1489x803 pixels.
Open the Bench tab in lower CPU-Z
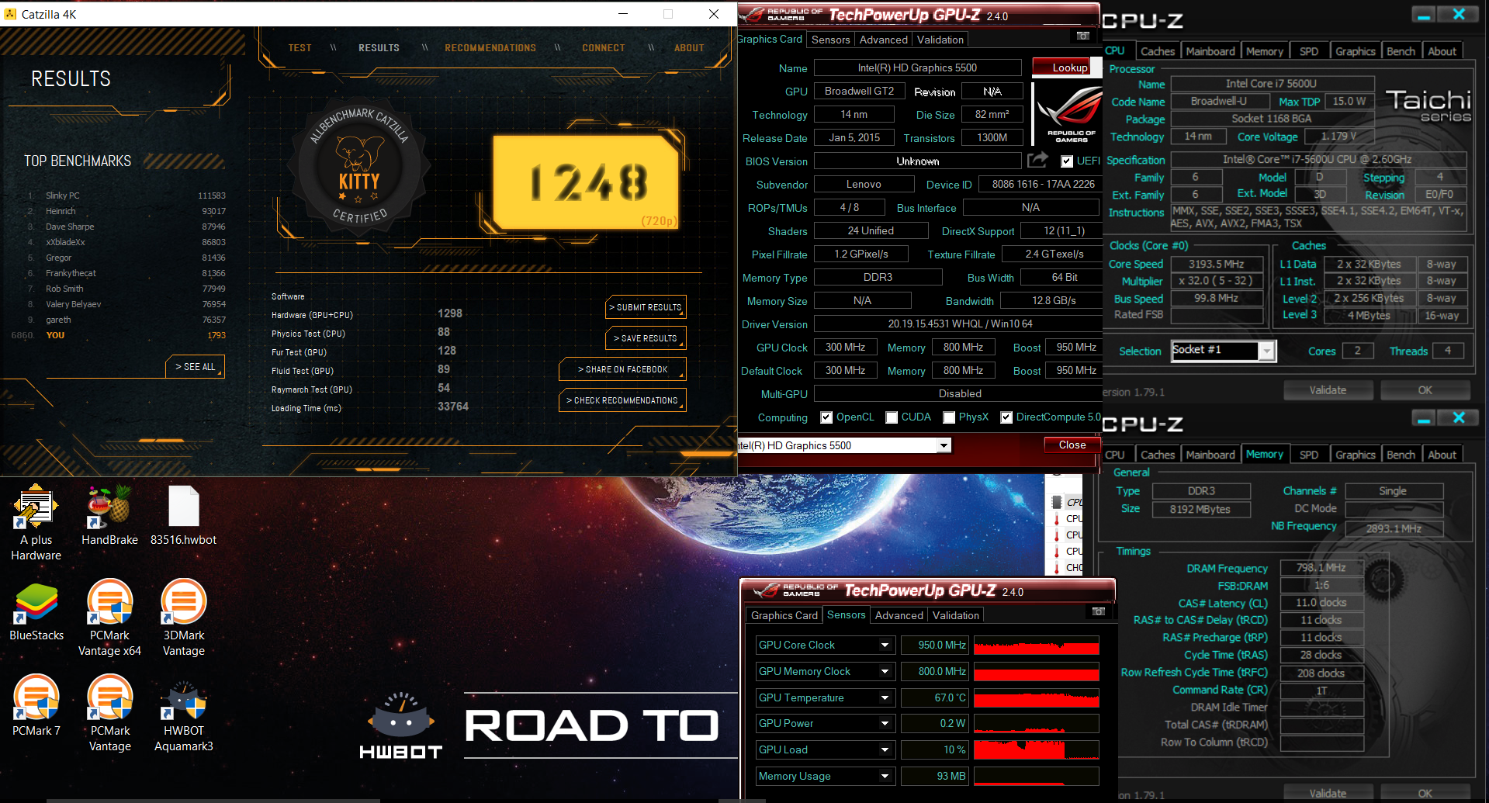[x=1401, y=455]
